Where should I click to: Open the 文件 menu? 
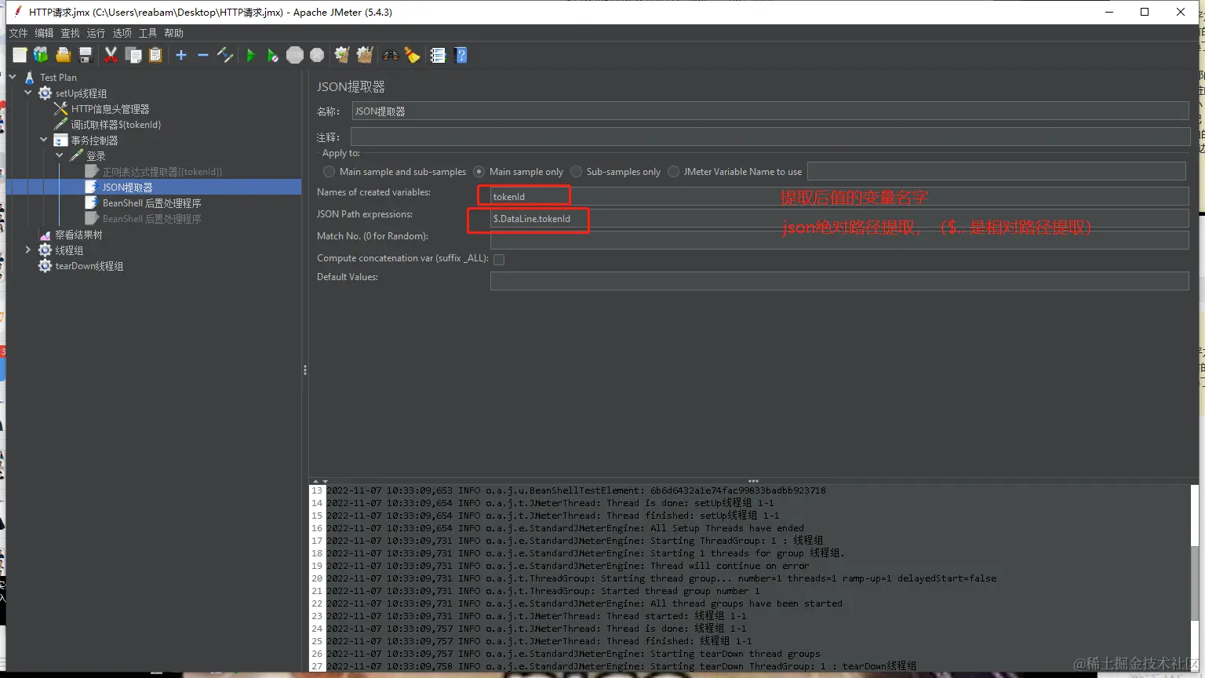tap(18, 33)
